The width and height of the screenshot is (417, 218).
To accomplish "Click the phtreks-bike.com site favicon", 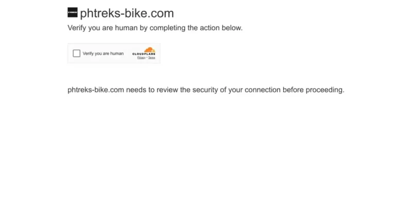I will [72, 13].
